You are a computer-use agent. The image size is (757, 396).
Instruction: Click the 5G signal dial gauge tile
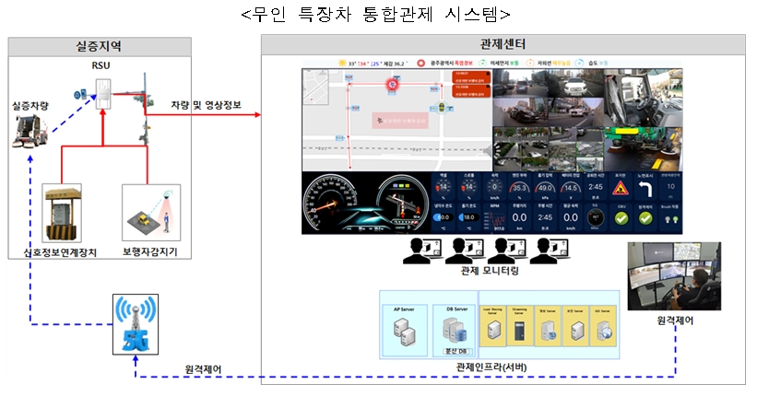[596, 217]
